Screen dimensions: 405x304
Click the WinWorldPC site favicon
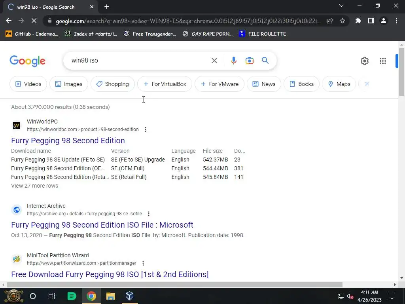tap(17, 125)
